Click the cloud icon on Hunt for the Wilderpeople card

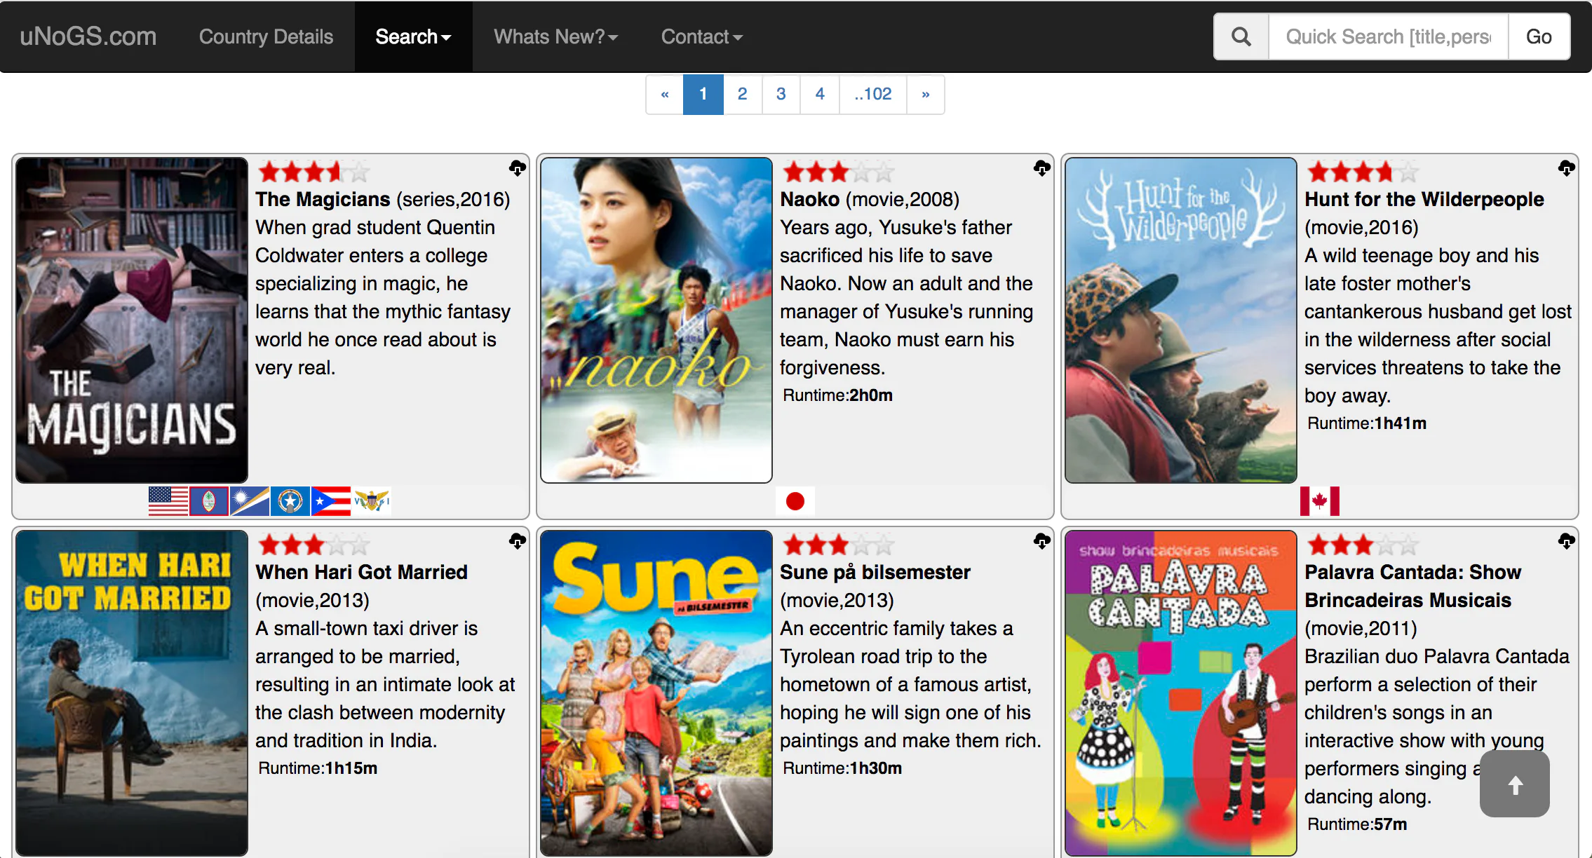tap(1567, 168)
